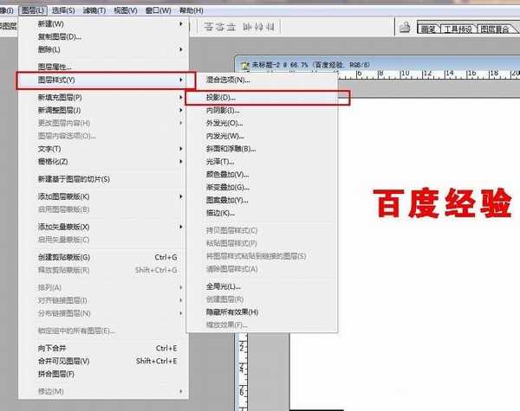Switch to the 画笔 palette tab

(428, 29)
